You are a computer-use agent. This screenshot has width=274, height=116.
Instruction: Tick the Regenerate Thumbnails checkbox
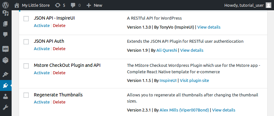pos(26,95)
